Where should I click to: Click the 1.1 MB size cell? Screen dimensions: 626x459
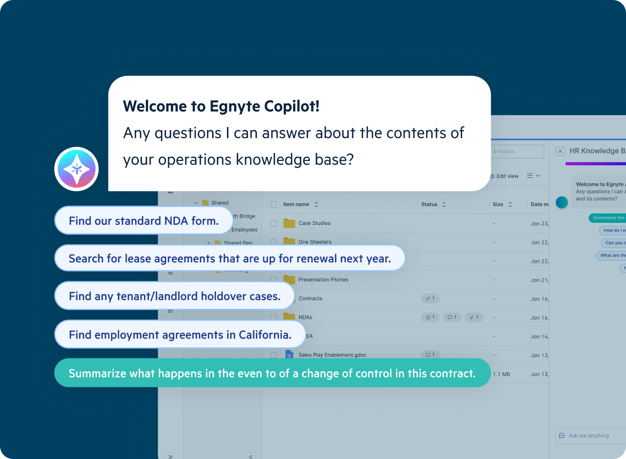tap(502, 374)
